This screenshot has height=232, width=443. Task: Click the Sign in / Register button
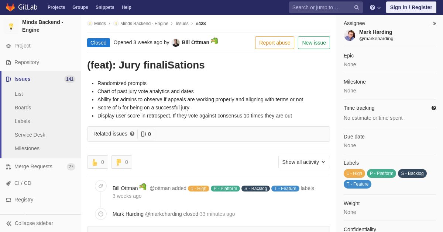tap(411, 7)
